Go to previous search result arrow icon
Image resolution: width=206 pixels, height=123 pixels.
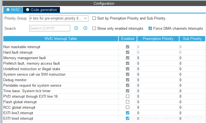76,28
